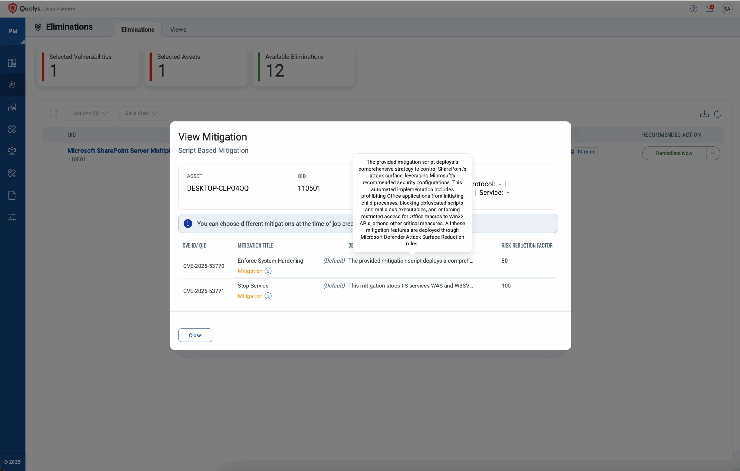Click the description 'This mitigation stops IIS services'
This screenshot has height=471, width=740.
tap(410, 286)
